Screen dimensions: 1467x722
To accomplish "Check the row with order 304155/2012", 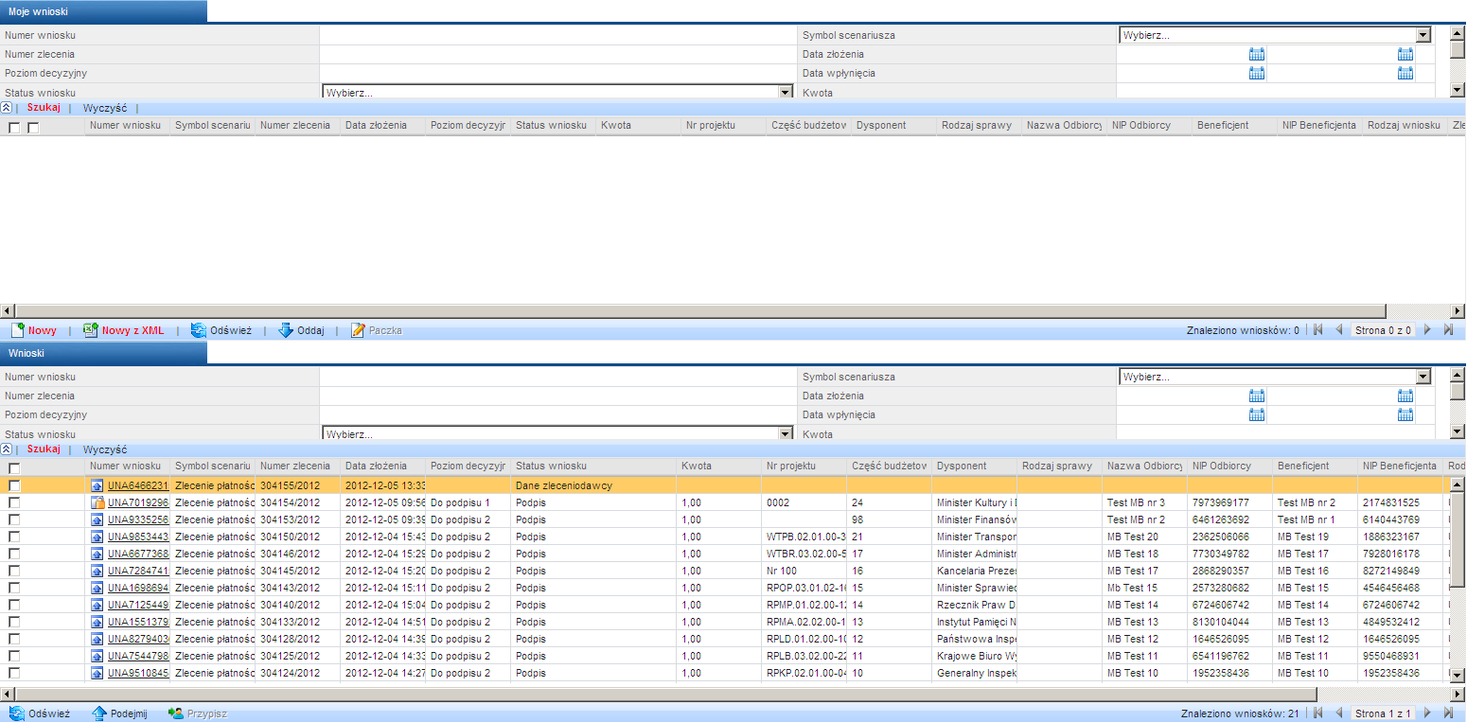I will pos(14,485).
